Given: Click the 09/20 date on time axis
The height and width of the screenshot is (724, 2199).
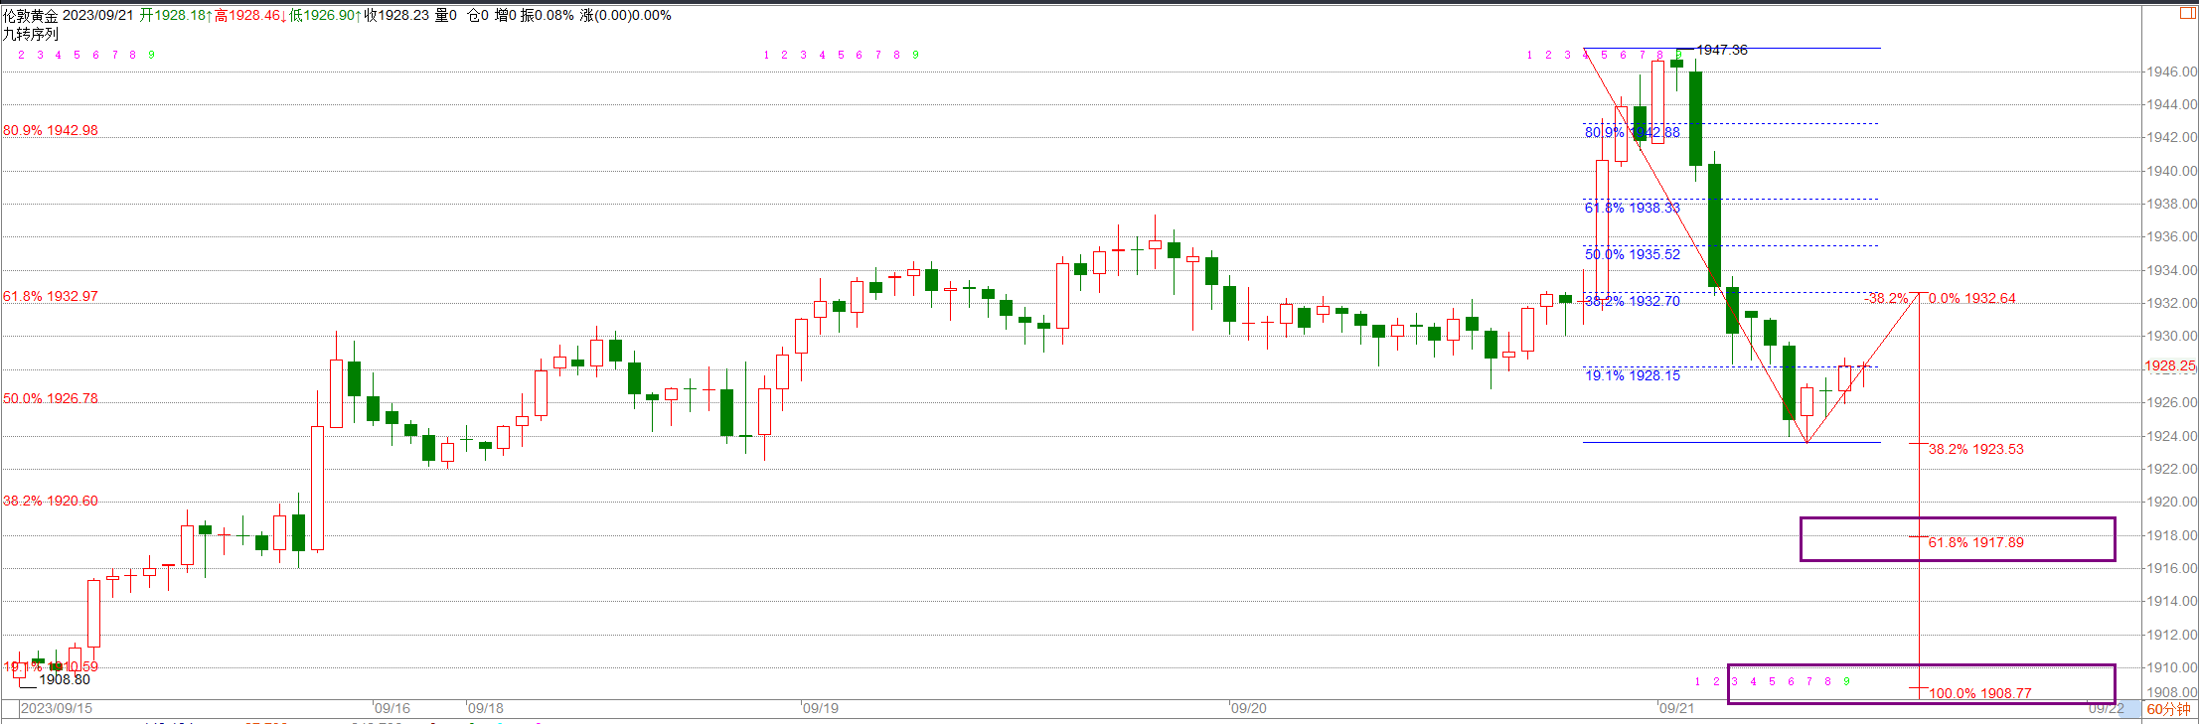Looking at the screenshot, I should pyautogui.click(x=1249, y=708).
